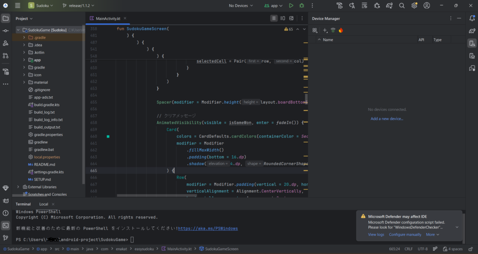Viewport: 478px width, 254px height.
Task: Click the Debug app bug icon
Action: (x=302, y=6)
